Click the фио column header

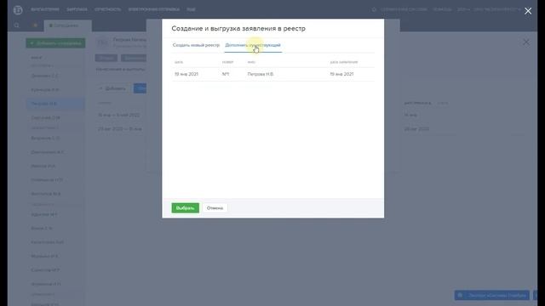click(251, 62)
